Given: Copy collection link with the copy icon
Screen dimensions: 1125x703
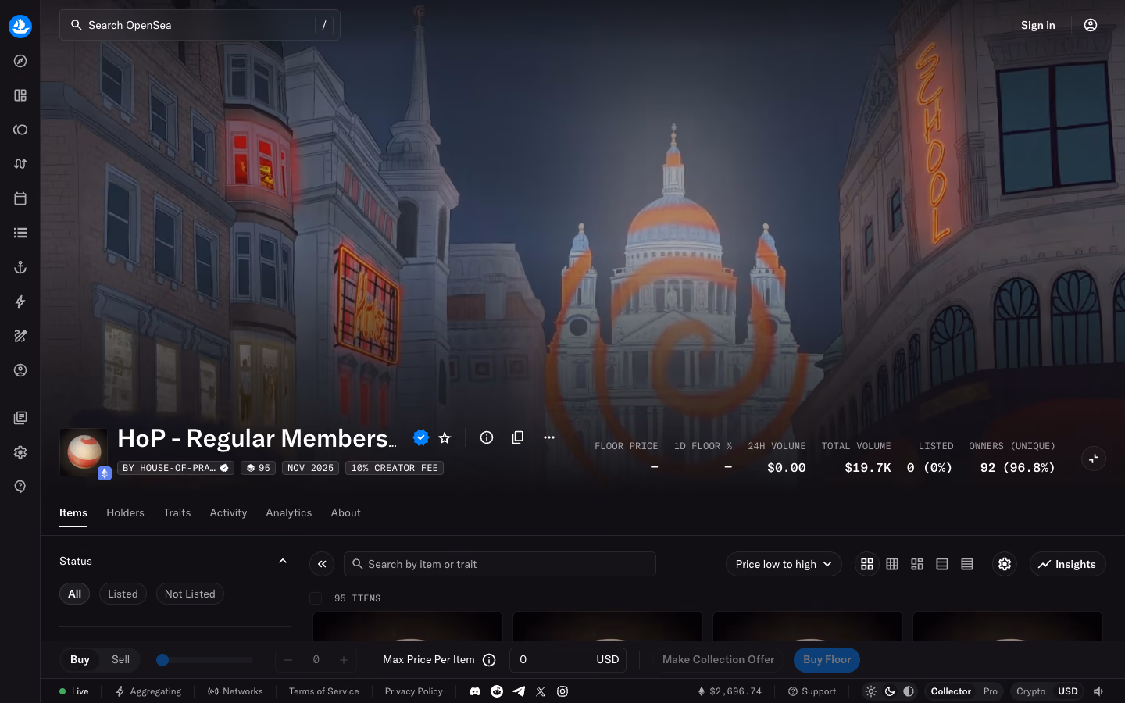Looking at the screenshot, I should (x=517, y=437).
